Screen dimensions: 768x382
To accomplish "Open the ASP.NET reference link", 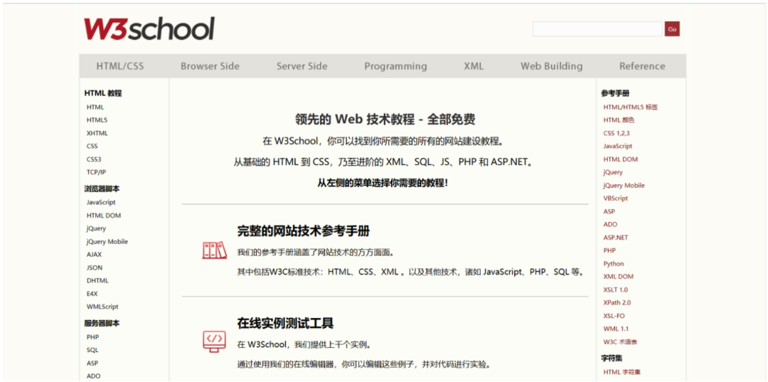I will click(x=615, y=238).
